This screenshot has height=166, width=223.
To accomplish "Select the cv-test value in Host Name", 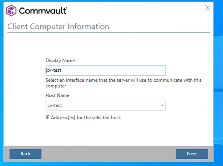I will tap(55, 105).
